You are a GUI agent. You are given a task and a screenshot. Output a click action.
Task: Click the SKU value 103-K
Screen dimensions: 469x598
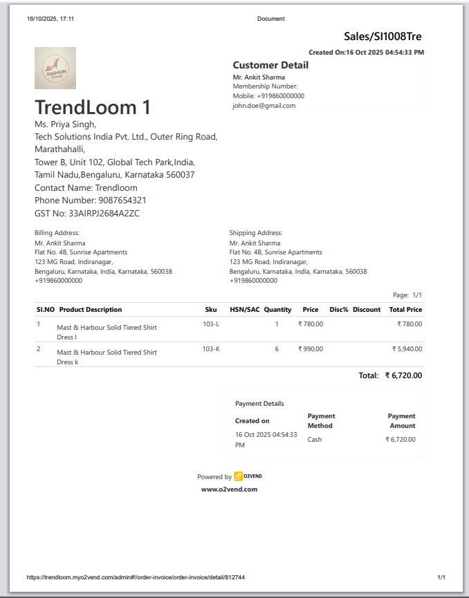tap(211, 349)
